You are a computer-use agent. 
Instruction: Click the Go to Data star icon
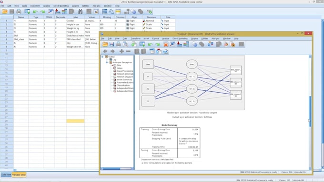(x=165, y=44)
